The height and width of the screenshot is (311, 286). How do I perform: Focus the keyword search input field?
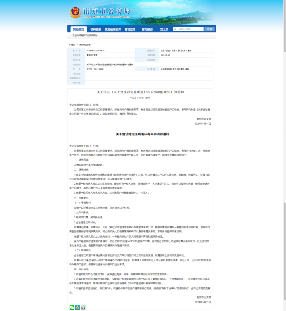point(190,29)
